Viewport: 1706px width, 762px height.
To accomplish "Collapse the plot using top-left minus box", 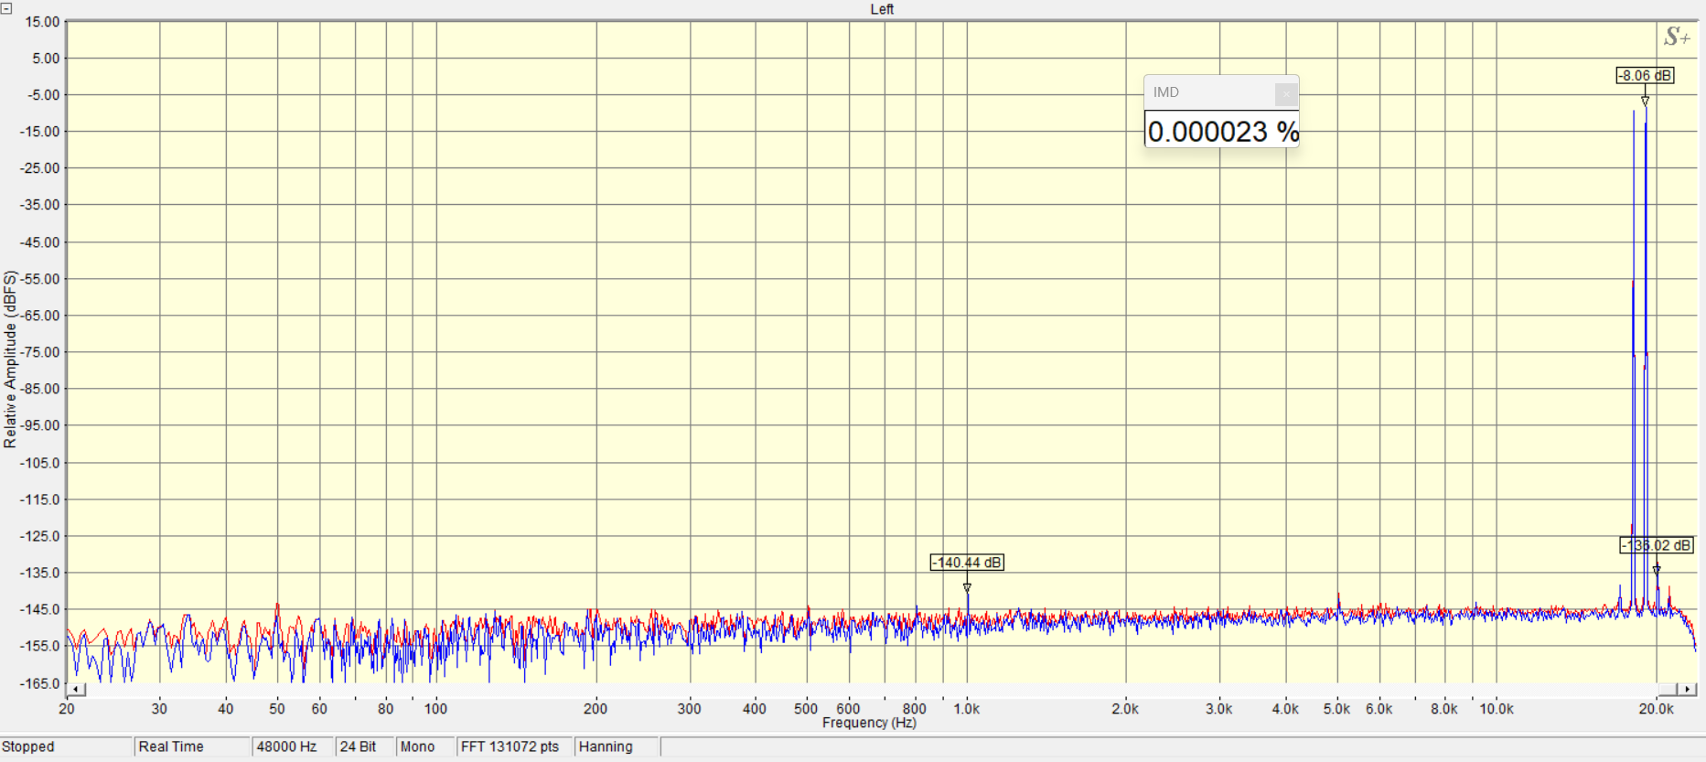I will click(6, 8).
